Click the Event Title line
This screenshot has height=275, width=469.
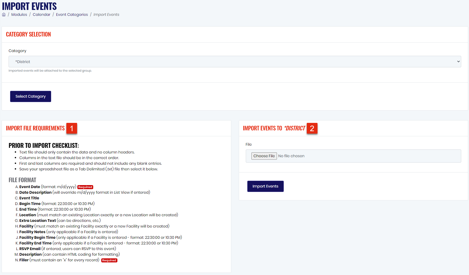click(29, 198)
